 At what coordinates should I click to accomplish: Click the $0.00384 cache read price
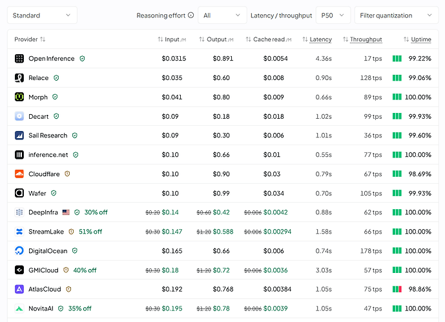277,289
